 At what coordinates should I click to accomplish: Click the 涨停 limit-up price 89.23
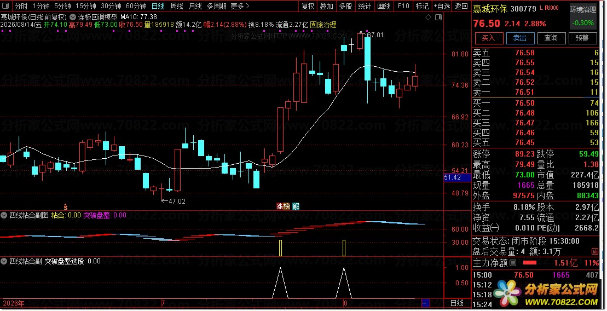(524, 154)
